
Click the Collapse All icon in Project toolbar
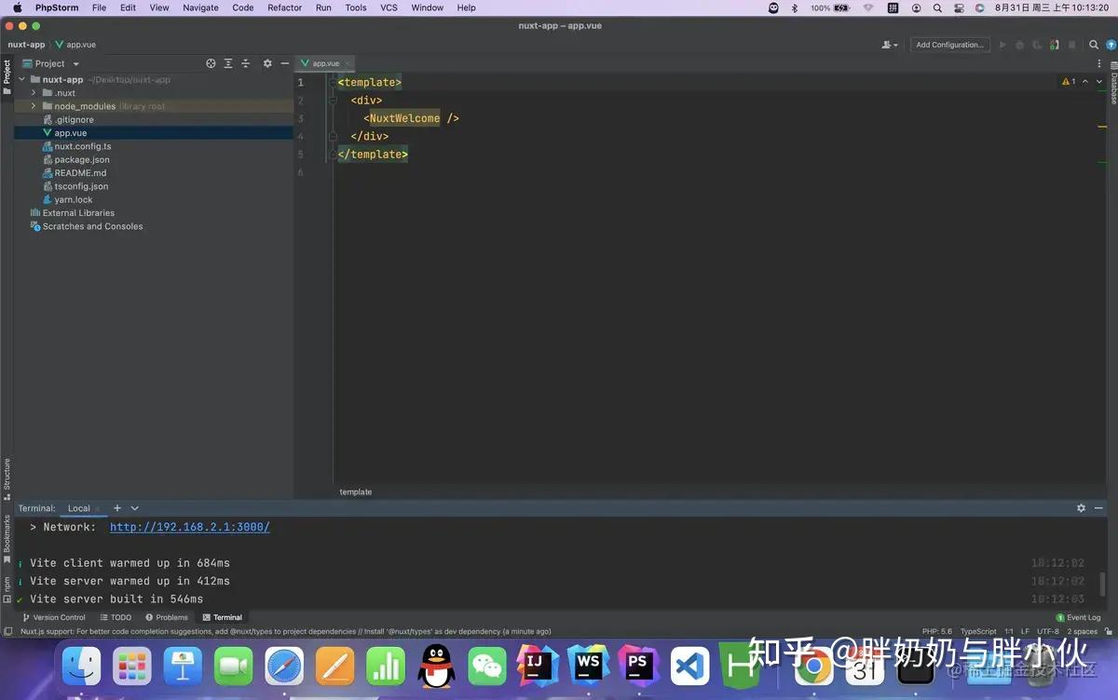246,63
